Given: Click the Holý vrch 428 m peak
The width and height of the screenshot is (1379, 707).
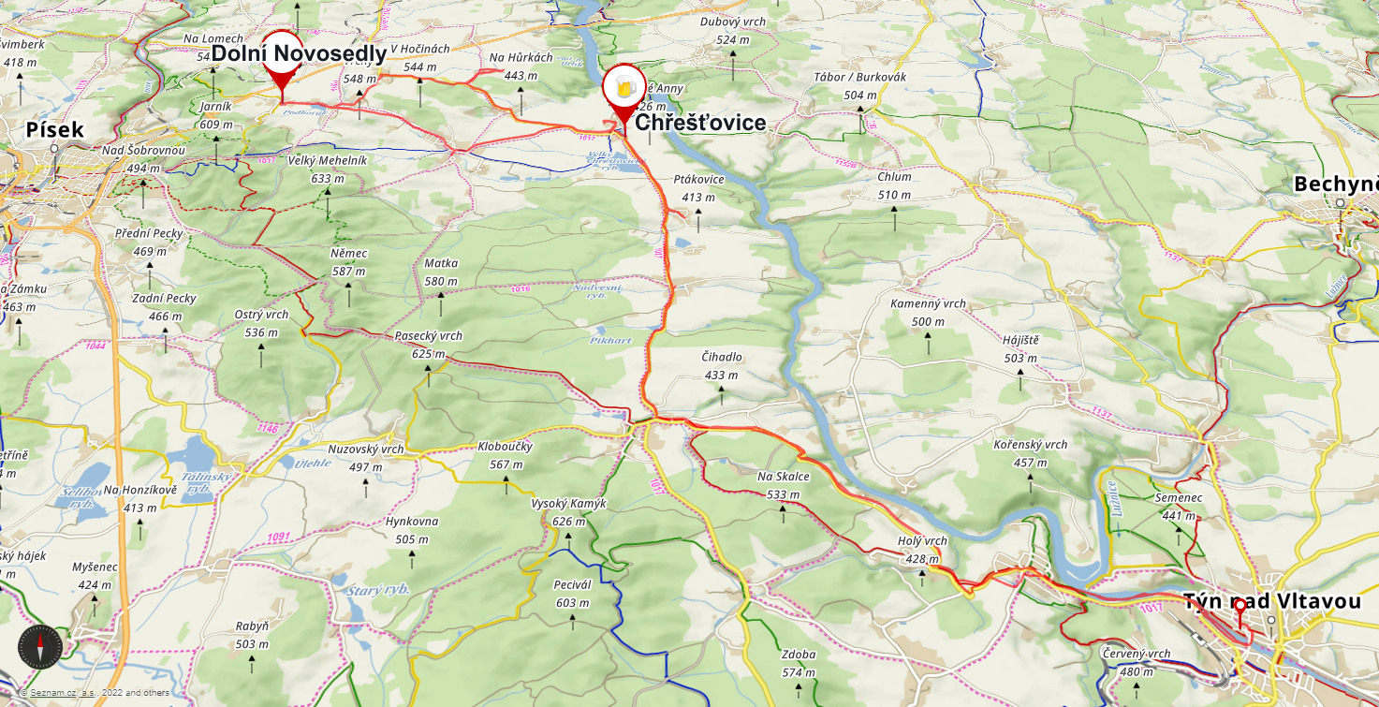Looking at the screenshot, I should coord(922,555).
